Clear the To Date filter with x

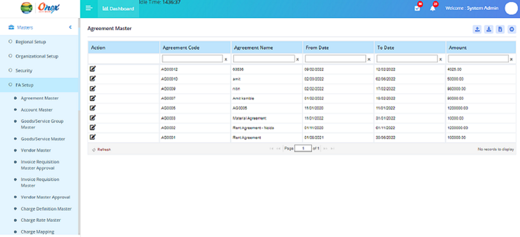point(440,59)
